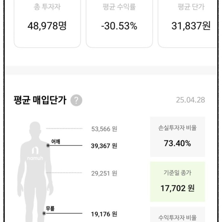Select the 무릎 knee marker dot
This screenshot has height=222, width=222.
(x=44, y=213)
